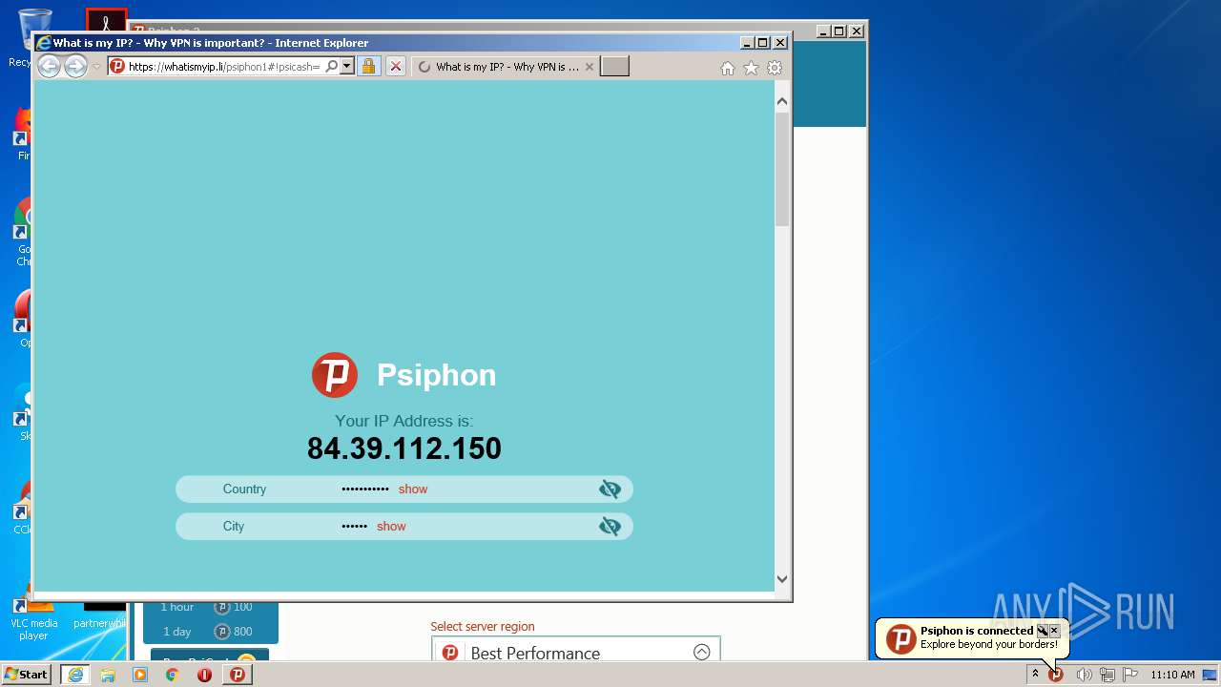
Task: Close the 'What is my IP?' tab
Action: coord(590,67)
